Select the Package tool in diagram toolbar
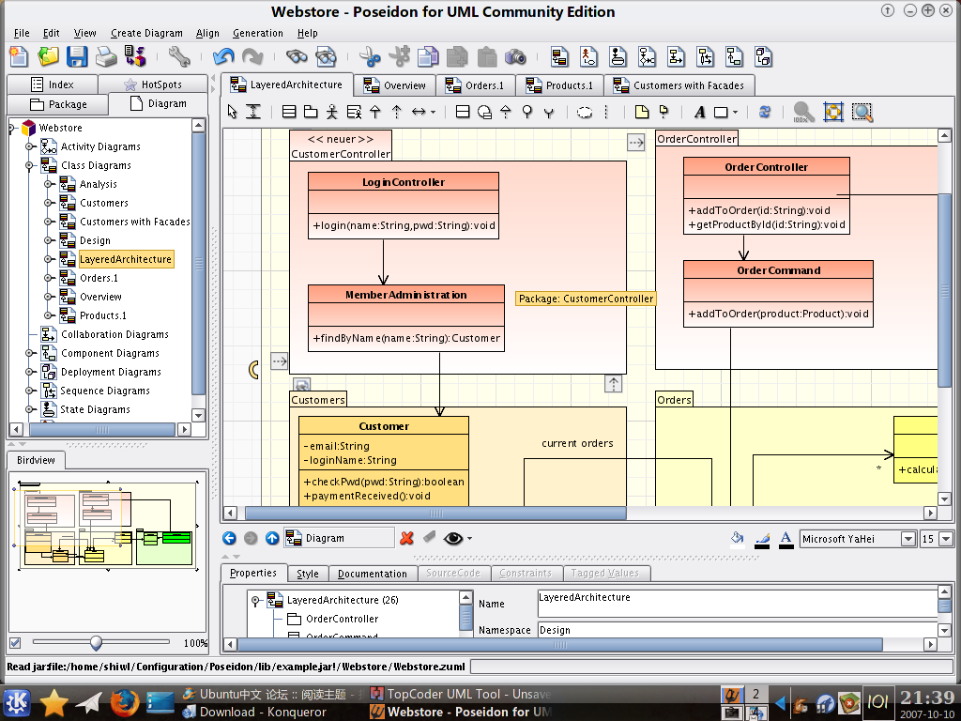This screenshot has height=721, width=961. click(x=311, y=112)
